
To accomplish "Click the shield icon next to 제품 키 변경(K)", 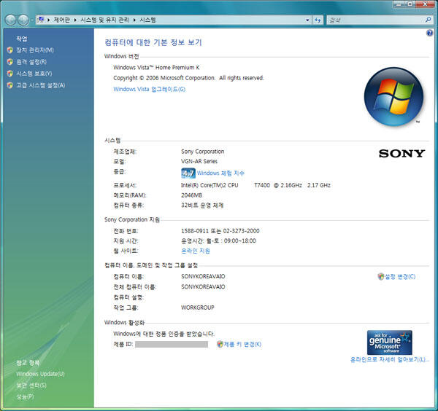I will coord(220,344).
